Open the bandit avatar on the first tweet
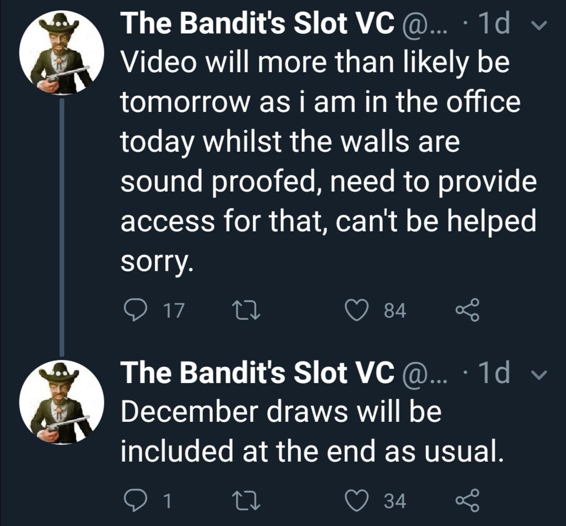The height and width of the screenshot is (526, 566). click(61, 53)
